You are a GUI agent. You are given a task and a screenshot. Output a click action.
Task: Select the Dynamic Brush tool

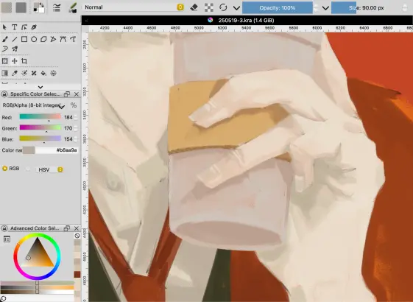click(4, 49)
